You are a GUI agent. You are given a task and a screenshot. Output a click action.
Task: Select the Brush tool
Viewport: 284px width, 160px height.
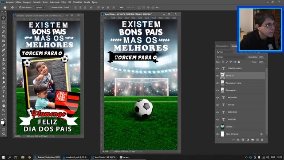tap(4, 55)
